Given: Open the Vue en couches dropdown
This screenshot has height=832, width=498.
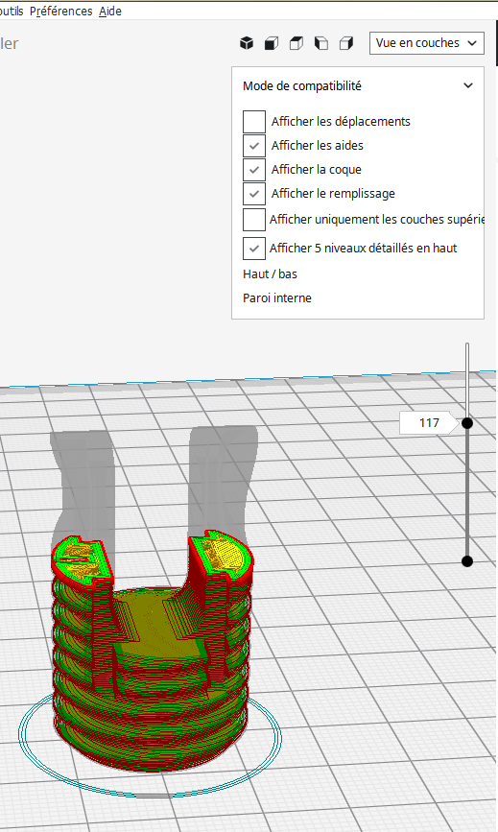Looking at the screenshot, I should [427, 43].
